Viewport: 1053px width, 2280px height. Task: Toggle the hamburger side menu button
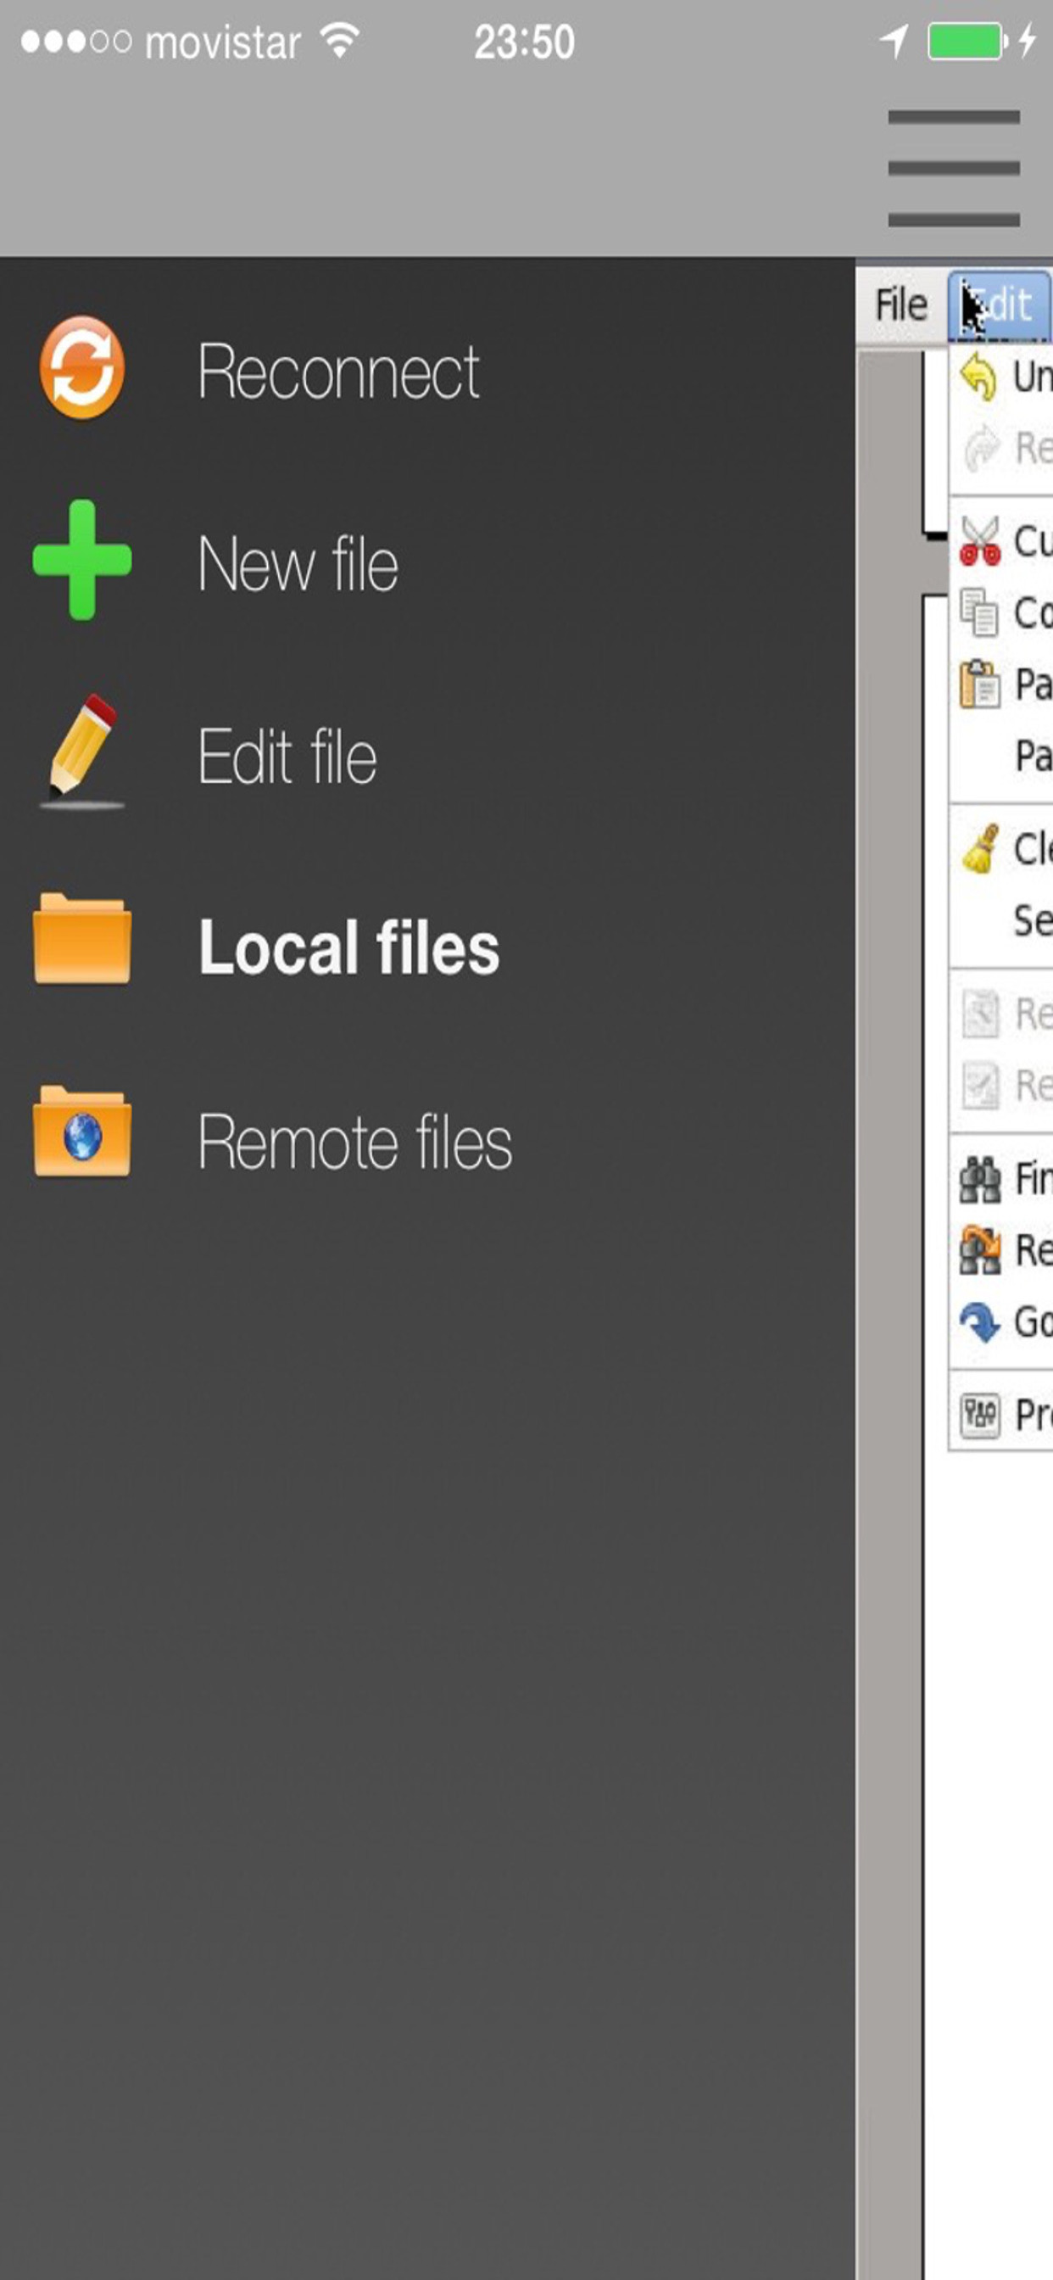coord(953,168)
